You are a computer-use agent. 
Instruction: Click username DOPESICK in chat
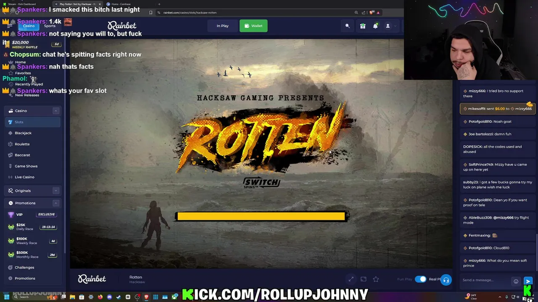point(472,147)
